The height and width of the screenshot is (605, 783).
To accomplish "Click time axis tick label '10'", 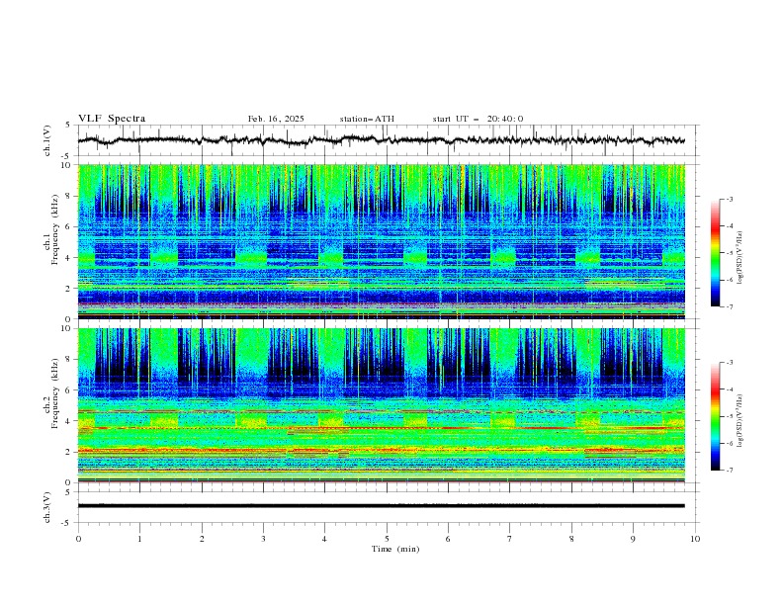I will [x=695, y=539].
